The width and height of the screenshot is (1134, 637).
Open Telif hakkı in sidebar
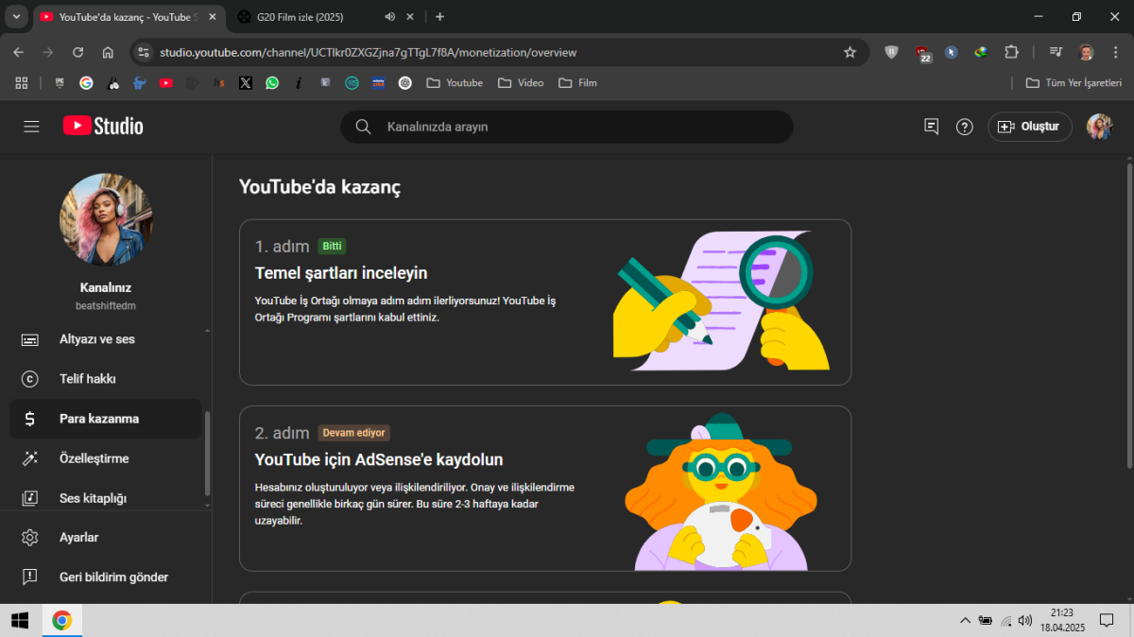tap(106, 379)
